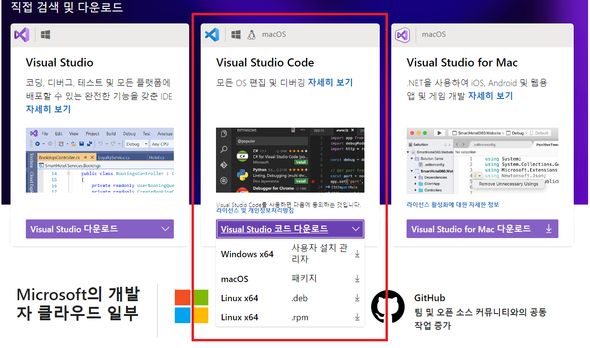
Task: Click the Visual Studio purple logo icon
Action: [22, 34]
